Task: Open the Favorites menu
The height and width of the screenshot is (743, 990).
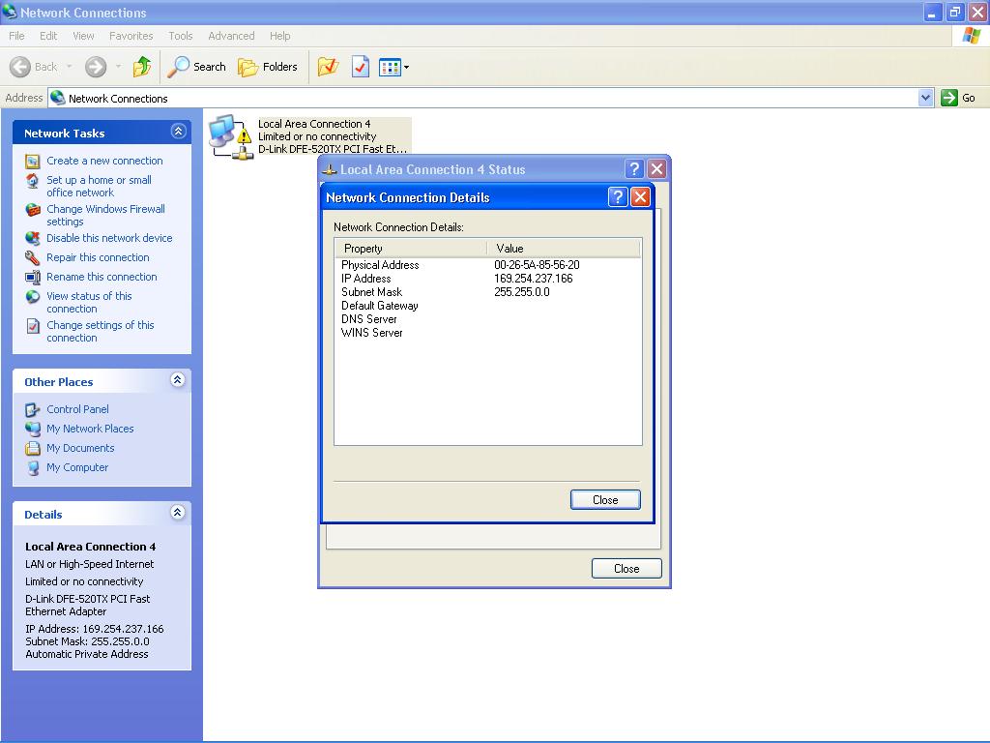Action: 131,36
